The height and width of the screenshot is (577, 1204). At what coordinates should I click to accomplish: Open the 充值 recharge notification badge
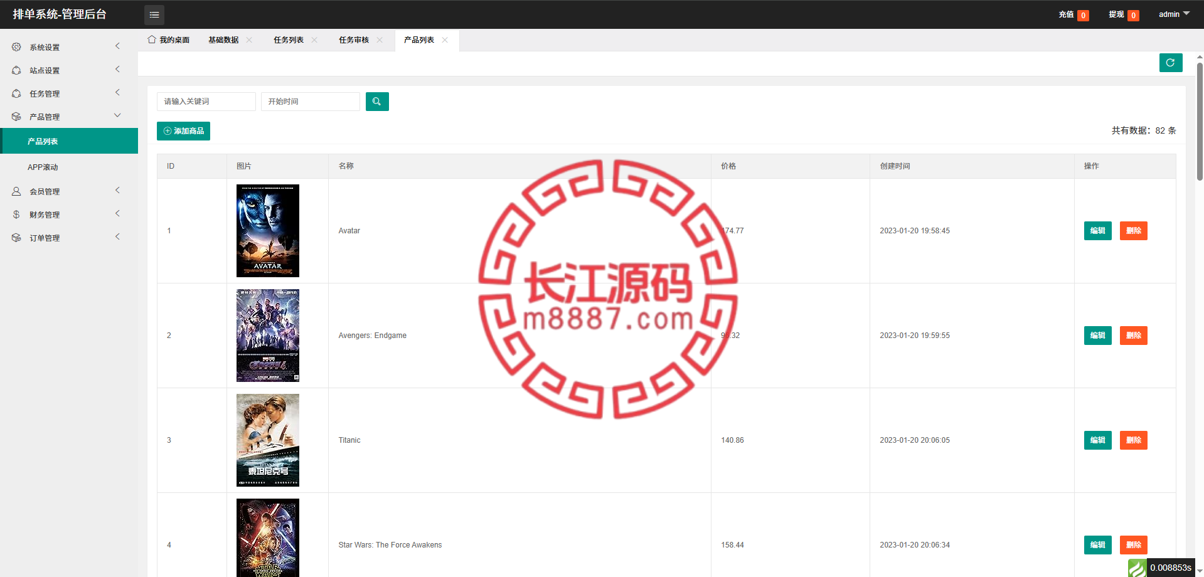1083,16
